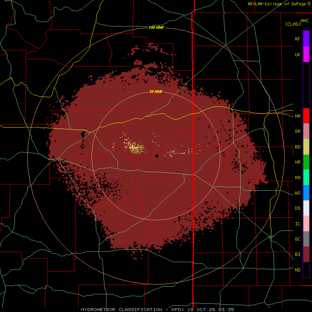The height and width of the screenshot is (312, 312).
Task: Click the BI legend label
Action: point(297,254)
